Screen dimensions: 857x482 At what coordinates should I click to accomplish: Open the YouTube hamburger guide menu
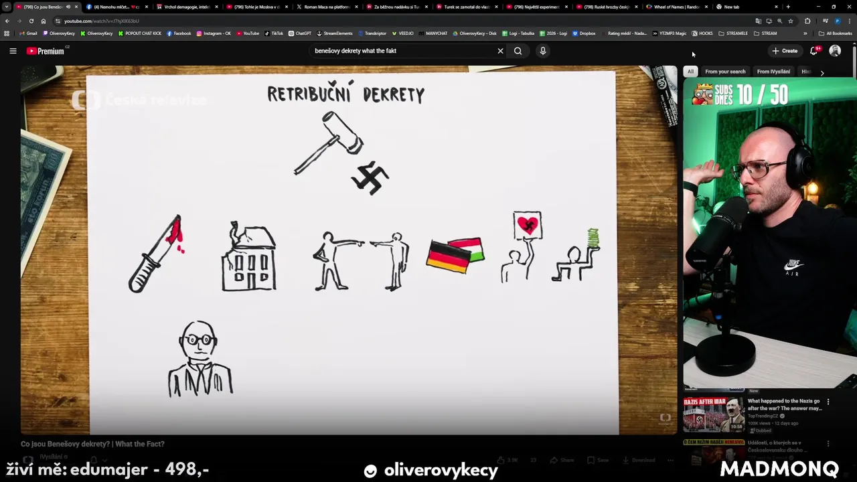coord(13,51)
